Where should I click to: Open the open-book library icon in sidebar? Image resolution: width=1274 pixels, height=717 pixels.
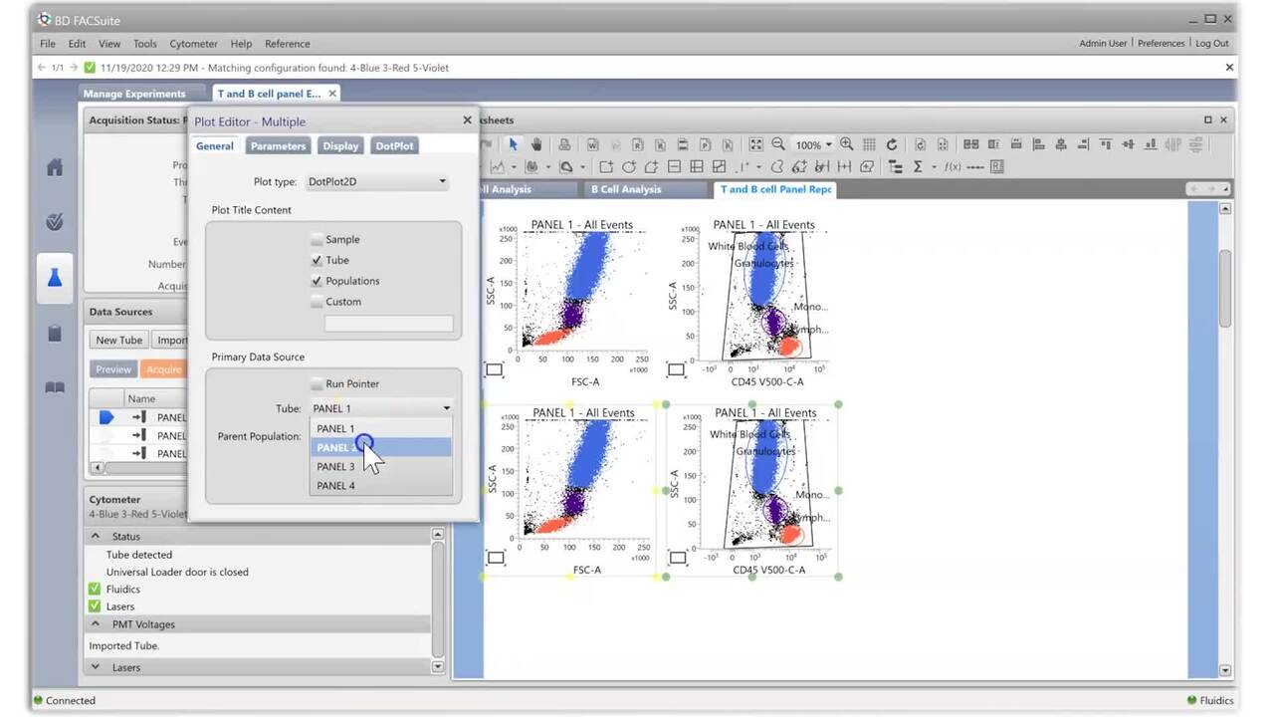(x=55, y=387)
